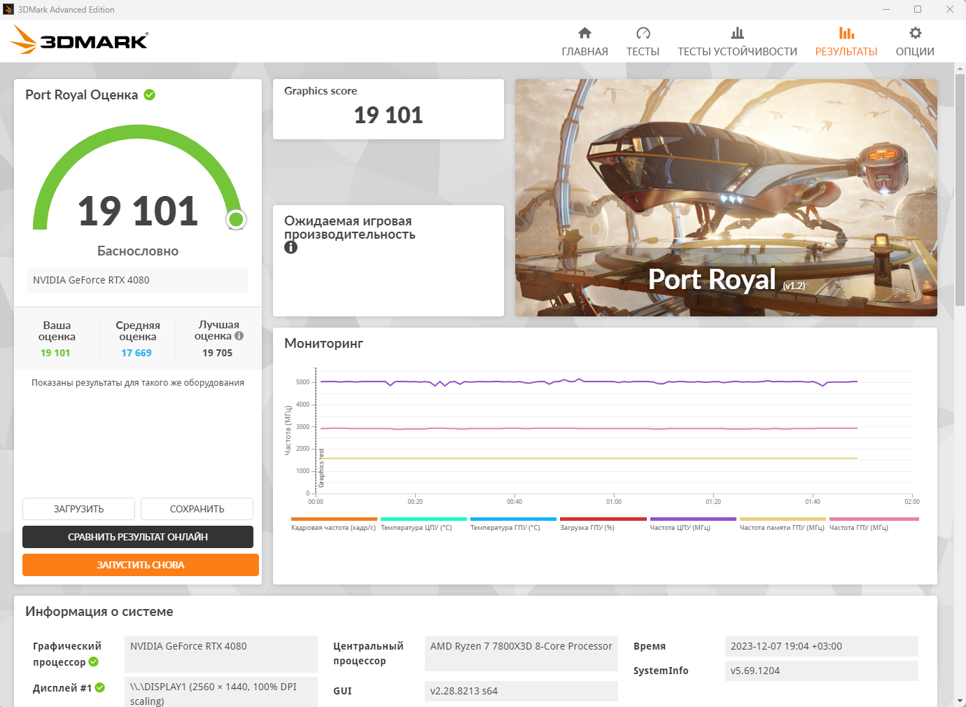Toggle Загрузка ГПУ legend swatch
966x707 pixels.
pos(603,519)
